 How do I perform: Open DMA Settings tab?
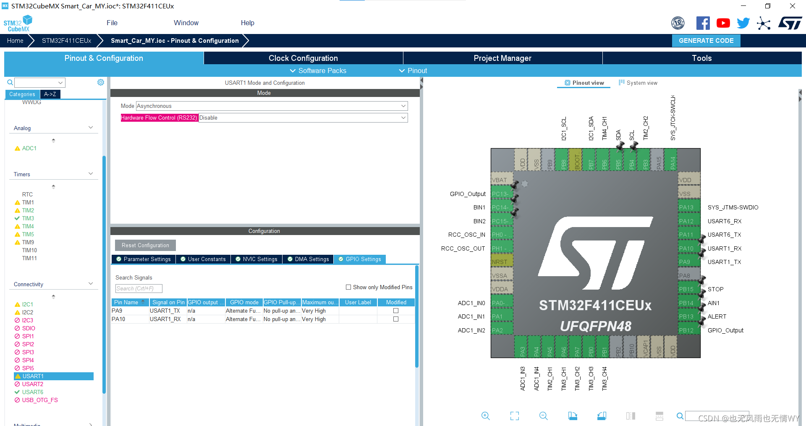coord(308,259)
